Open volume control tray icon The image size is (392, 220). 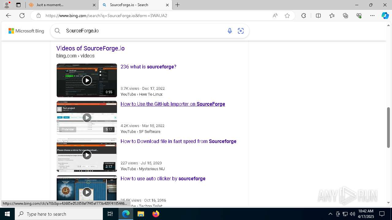click(x=352, y=214)
